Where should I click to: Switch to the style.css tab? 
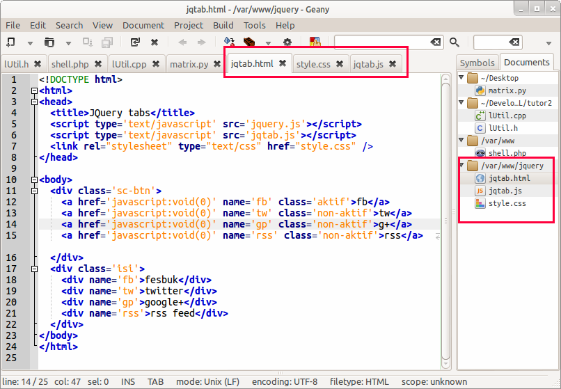(x=313, y=64)
